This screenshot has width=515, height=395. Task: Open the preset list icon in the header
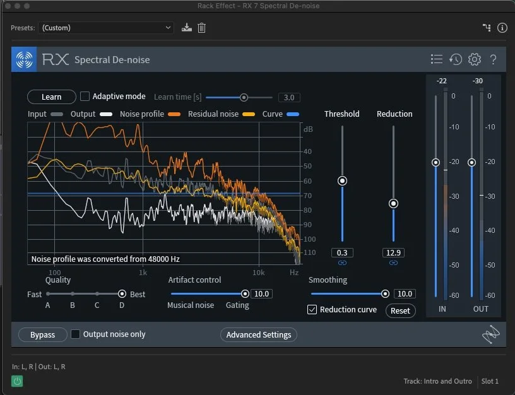coord(437,59)
